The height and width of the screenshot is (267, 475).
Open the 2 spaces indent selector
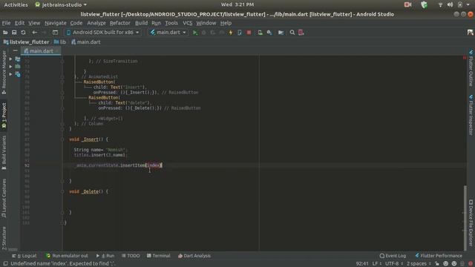[x=419, y=263]
